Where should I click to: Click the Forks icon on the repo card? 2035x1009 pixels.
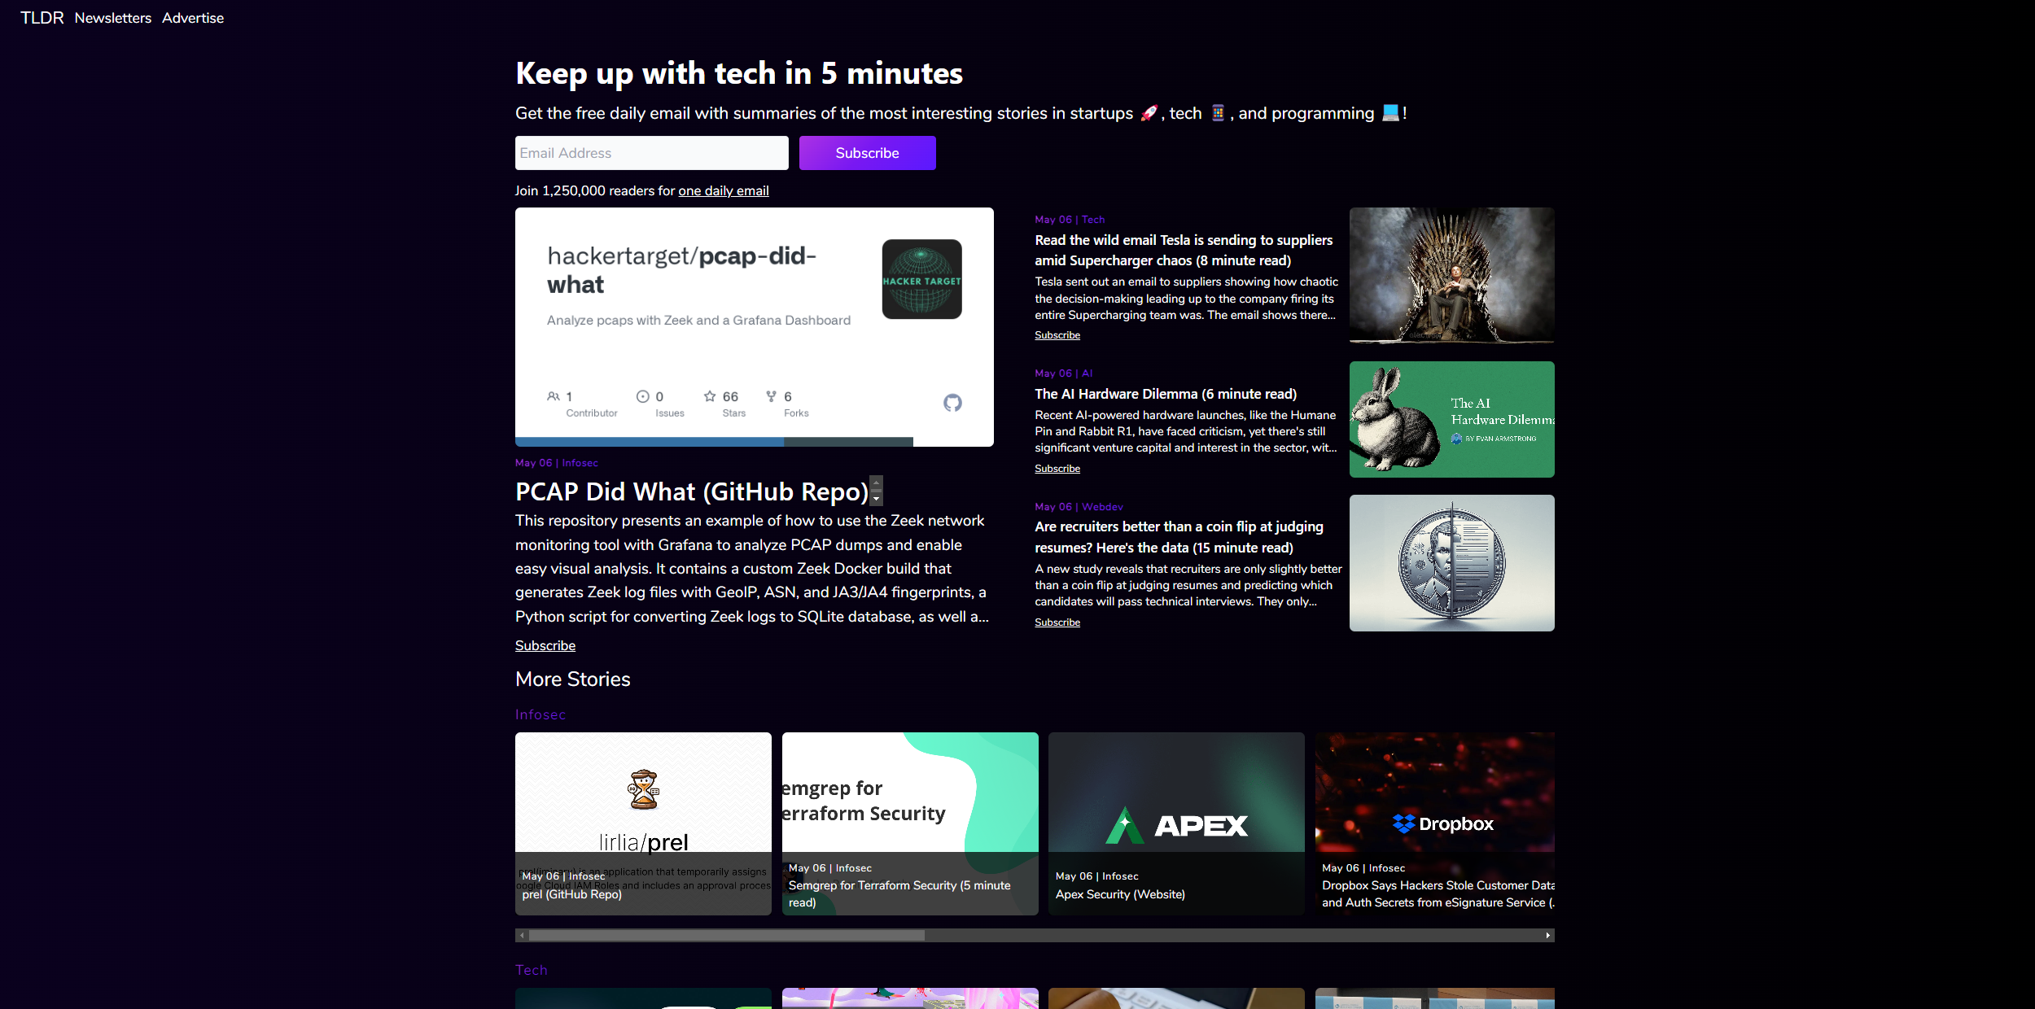point(771,396)
